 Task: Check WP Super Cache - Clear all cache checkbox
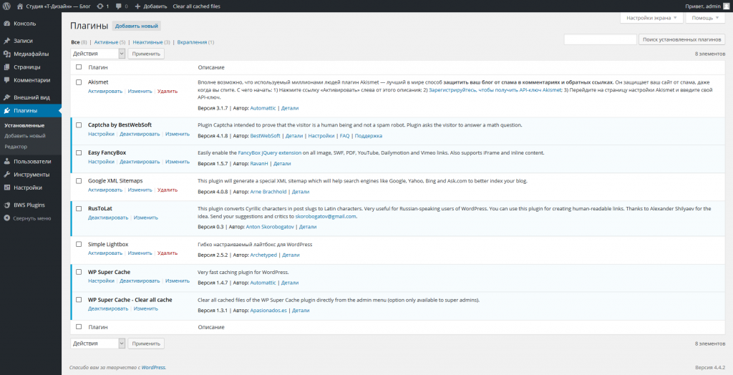(x=79, y=300)
